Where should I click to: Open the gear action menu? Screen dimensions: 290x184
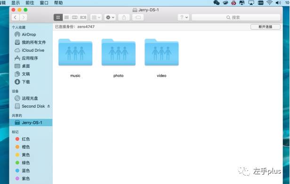coord(110,17)
